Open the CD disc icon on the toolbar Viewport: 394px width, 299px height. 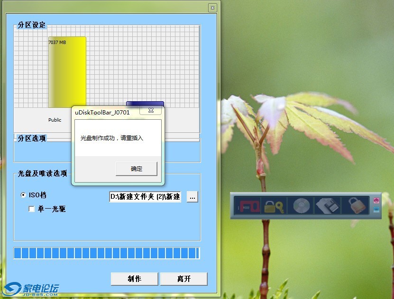[x=302, y=206]
